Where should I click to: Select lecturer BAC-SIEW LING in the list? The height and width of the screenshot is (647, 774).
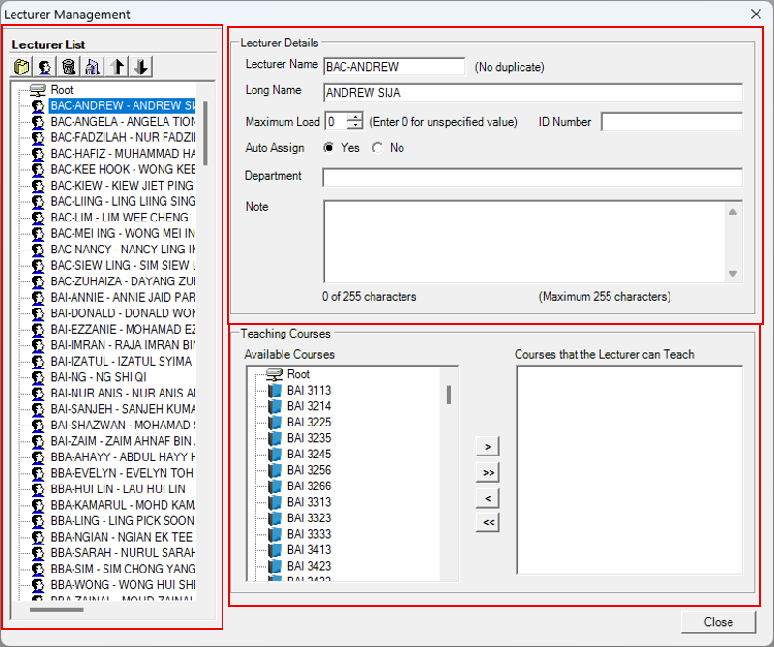pyautogui.click(x=123, y=266)
